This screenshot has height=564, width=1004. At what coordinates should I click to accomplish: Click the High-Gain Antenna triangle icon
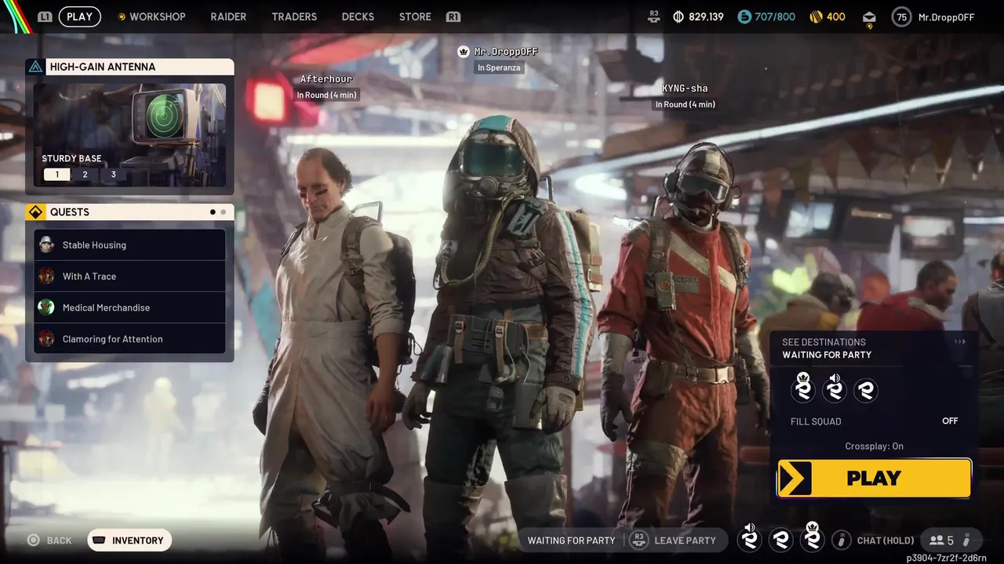point(35,67)
